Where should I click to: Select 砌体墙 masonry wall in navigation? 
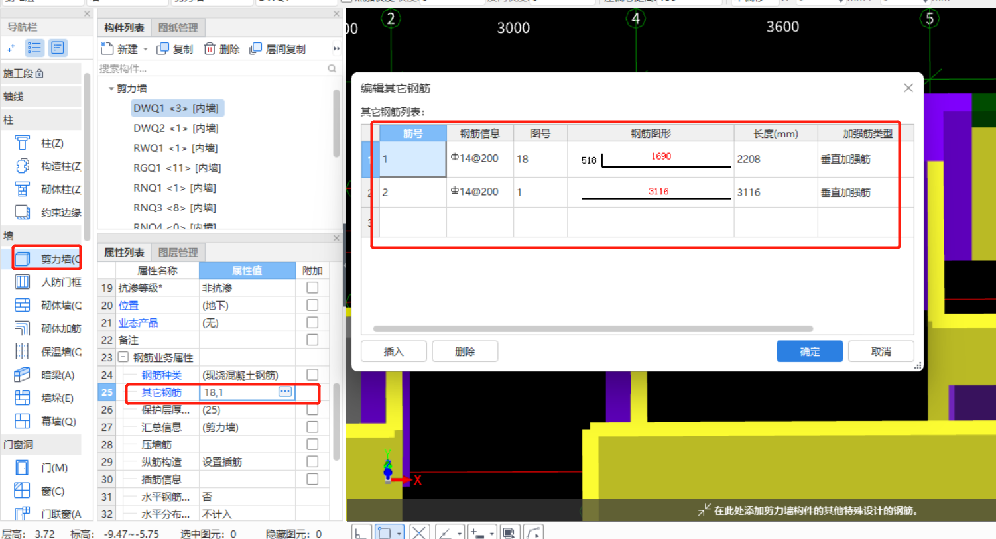click(46, 306)
